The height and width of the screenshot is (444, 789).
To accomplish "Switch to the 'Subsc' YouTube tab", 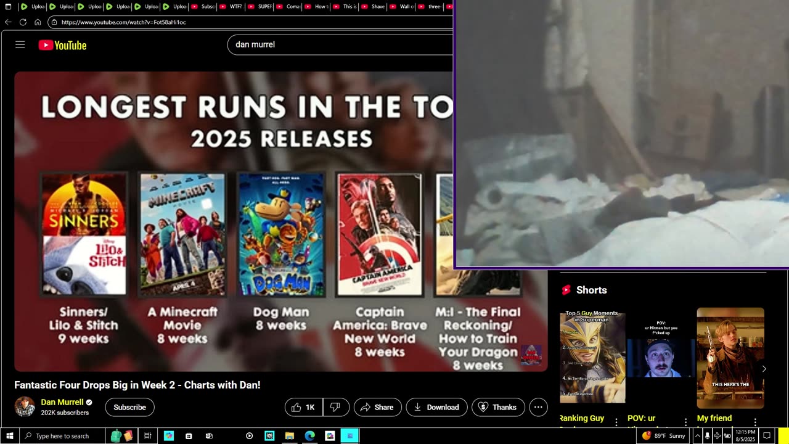I will 203,7.
